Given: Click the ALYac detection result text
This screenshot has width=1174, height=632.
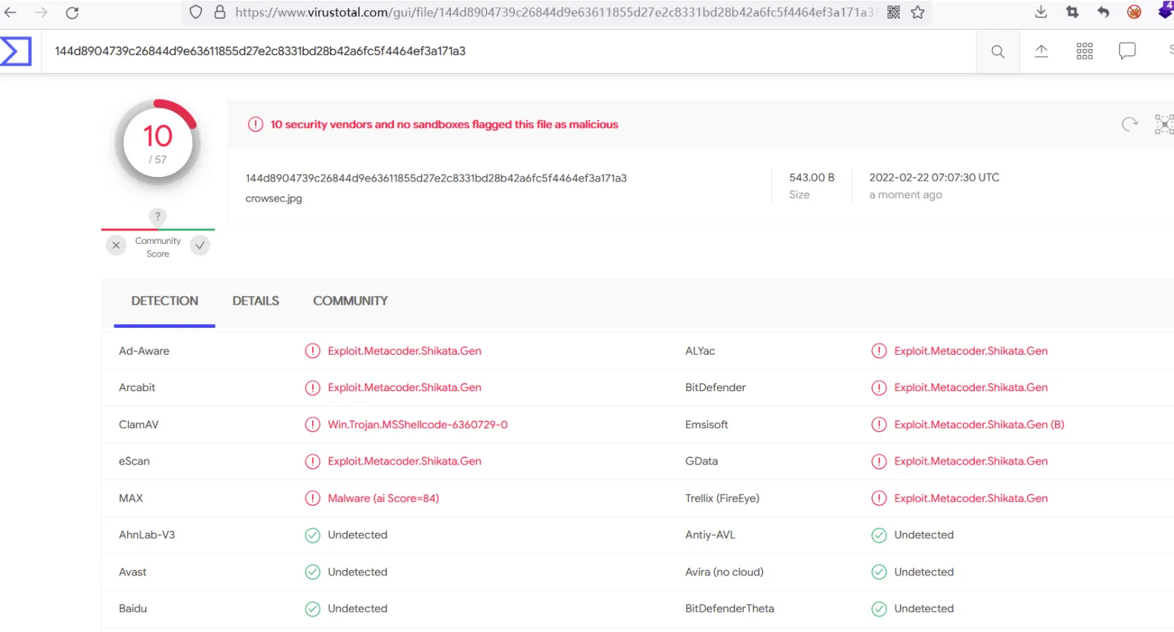Looking at the screenshot, I should (971, 351).
